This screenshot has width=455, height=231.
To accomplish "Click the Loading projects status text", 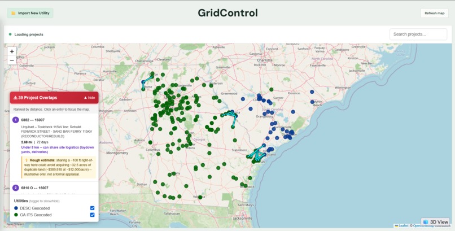I will (29, 34).
